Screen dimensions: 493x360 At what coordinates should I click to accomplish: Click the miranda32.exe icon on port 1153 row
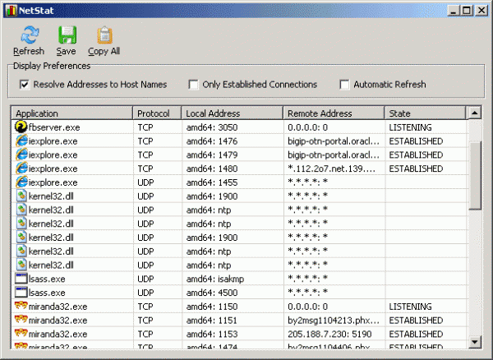coord(21,333)
